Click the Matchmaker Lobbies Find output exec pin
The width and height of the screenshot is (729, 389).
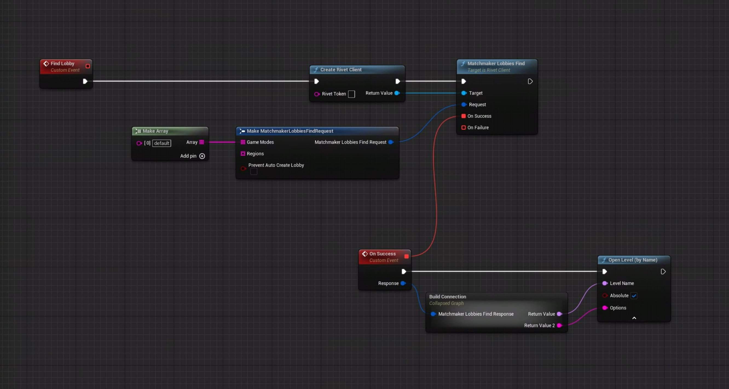pos(530,82)
